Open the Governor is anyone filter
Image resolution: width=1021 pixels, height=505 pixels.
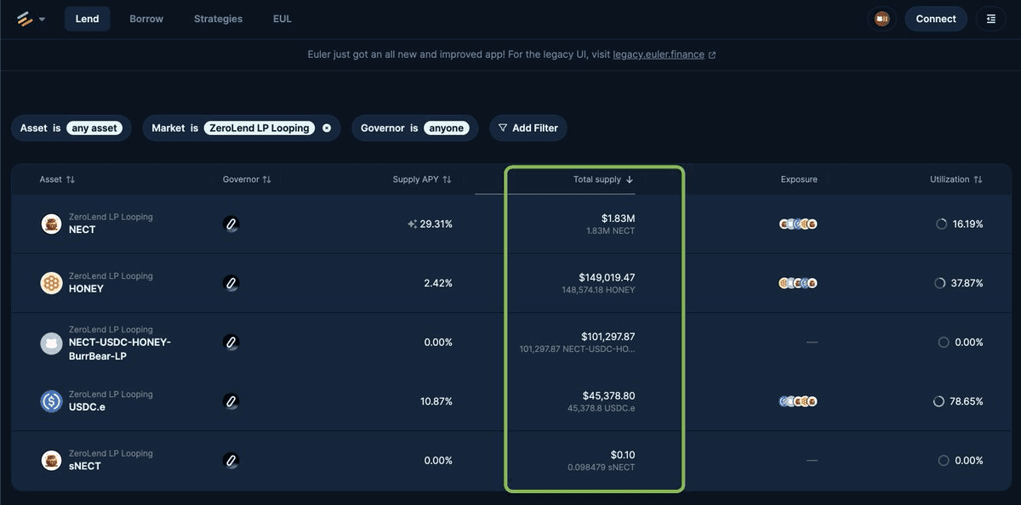tap(415, 128)
